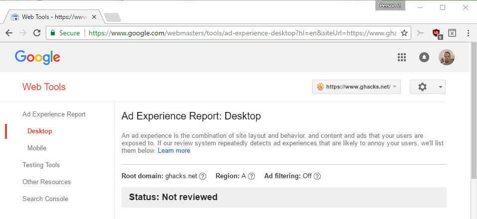Open the uBlock Origin extension icon
477x219 pixels.
point(437,33)
